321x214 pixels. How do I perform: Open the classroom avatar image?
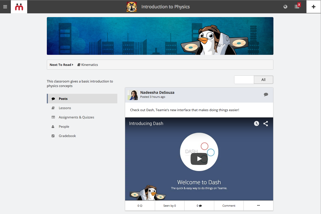click(132, 7)
